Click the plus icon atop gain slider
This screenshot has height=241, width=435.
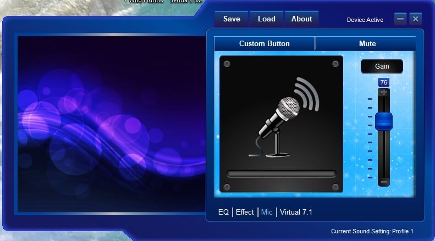(384, 92)
